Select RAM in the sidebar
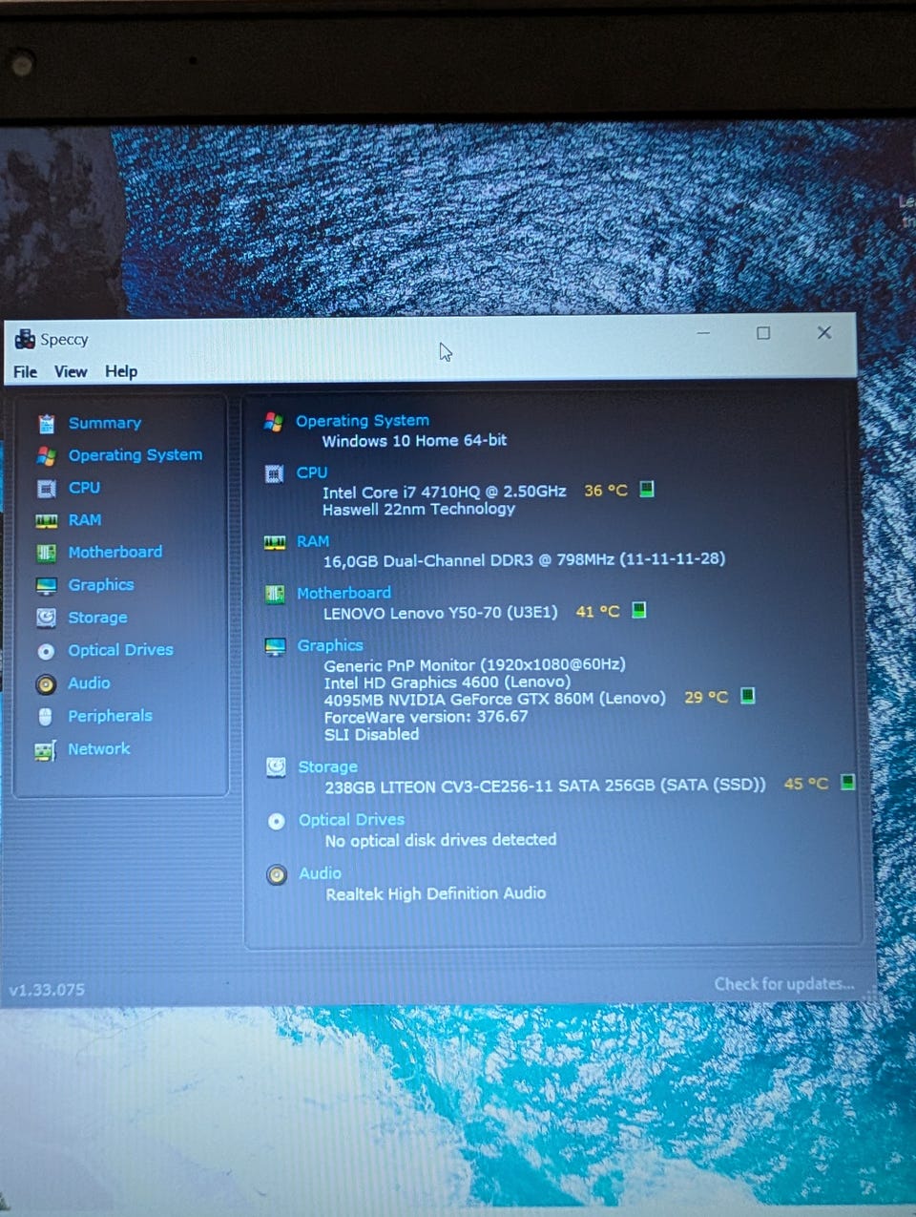This screenshot has width=916, height=1217. click(x=85, y=520)
